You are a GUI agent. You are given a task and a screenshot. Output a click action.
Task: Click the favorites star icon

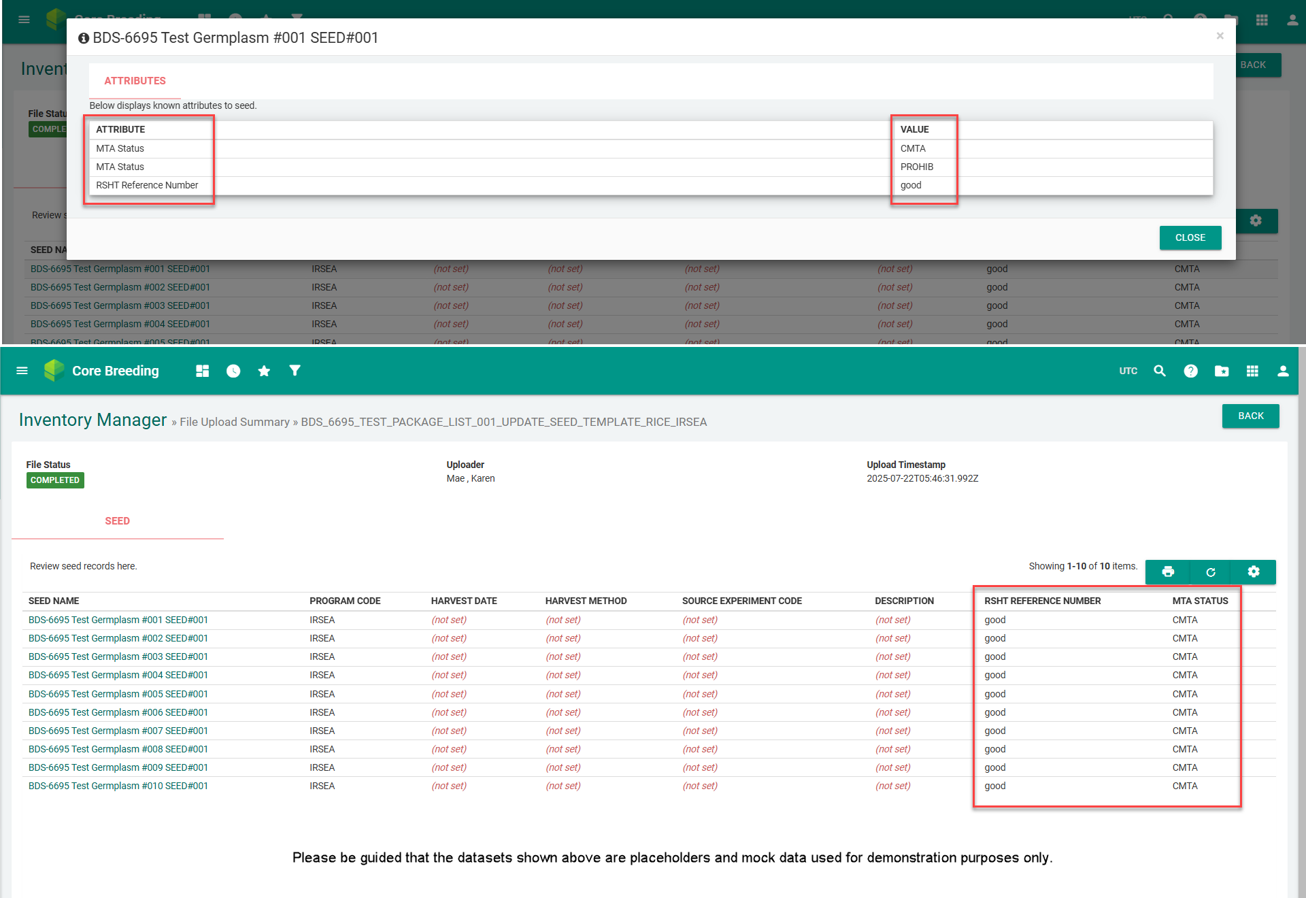tap(264, 371)
